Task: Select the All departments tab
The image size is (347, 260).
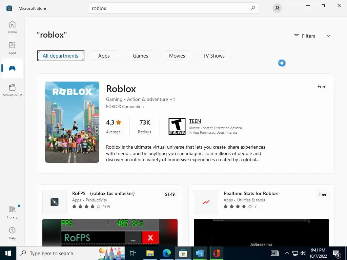Action: coord(60,56)
